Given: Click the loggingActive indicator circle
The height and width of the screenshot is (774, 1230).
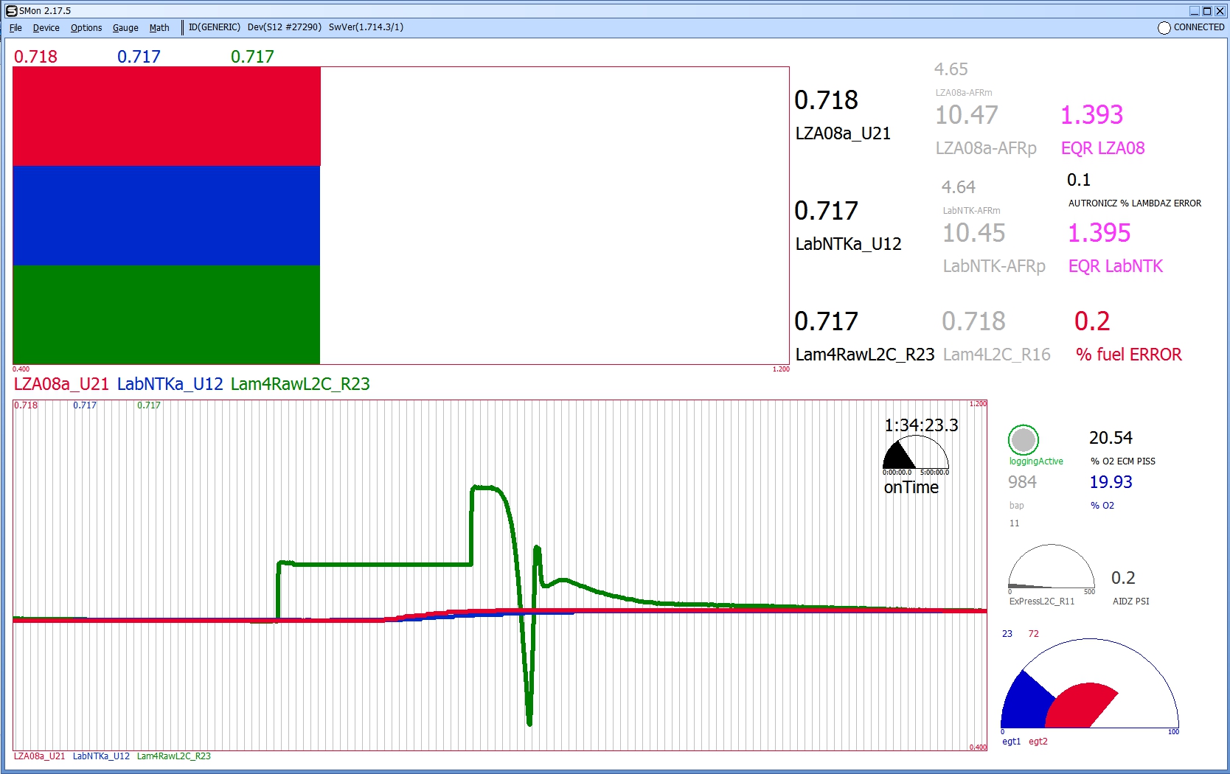Looking at the screenshot, I should tap(1023, 440).
